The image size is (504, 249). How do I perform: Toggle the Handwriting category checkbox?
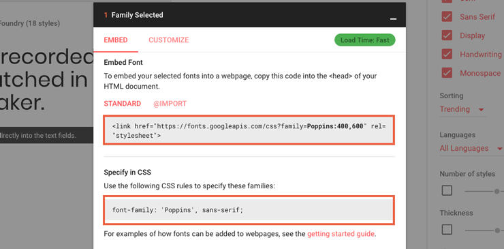(447, 54)
